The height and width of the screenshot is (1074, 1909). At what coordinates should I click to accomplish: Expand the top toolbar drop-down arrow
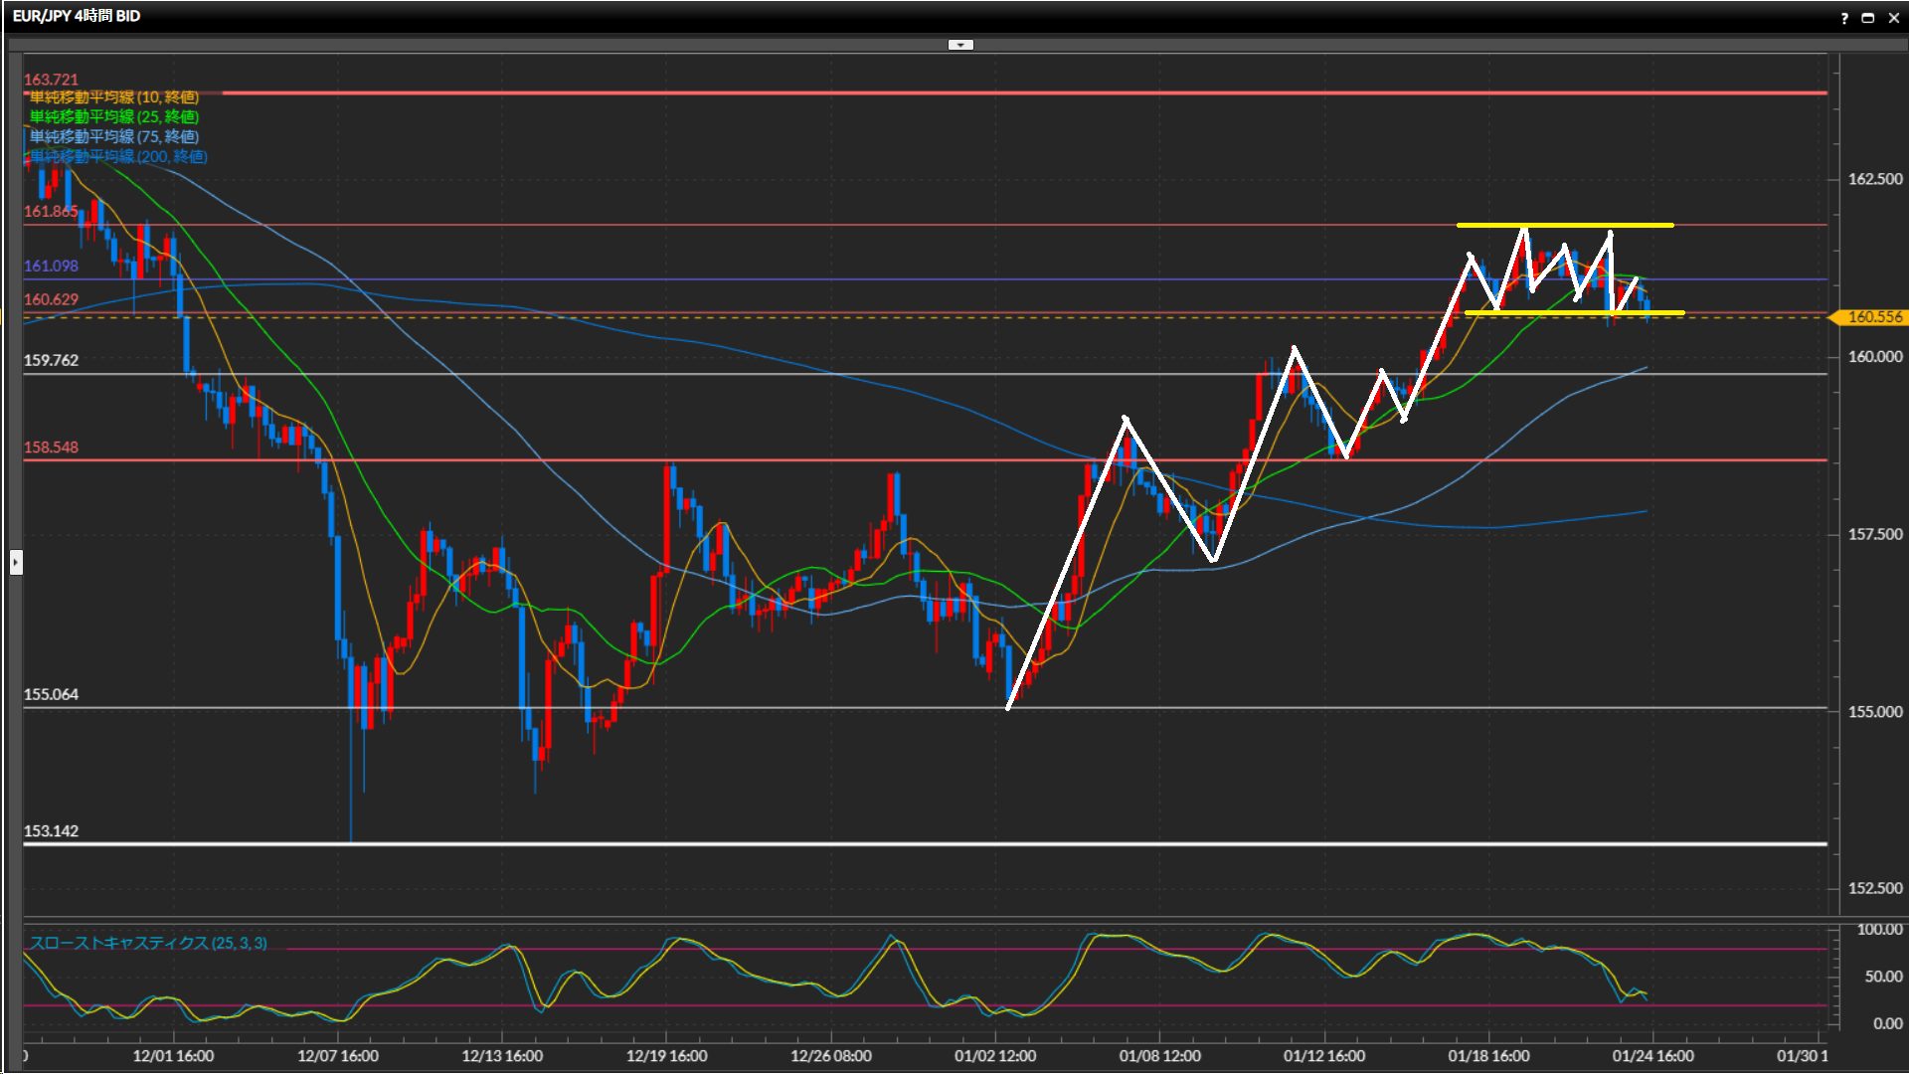point(960,45)
